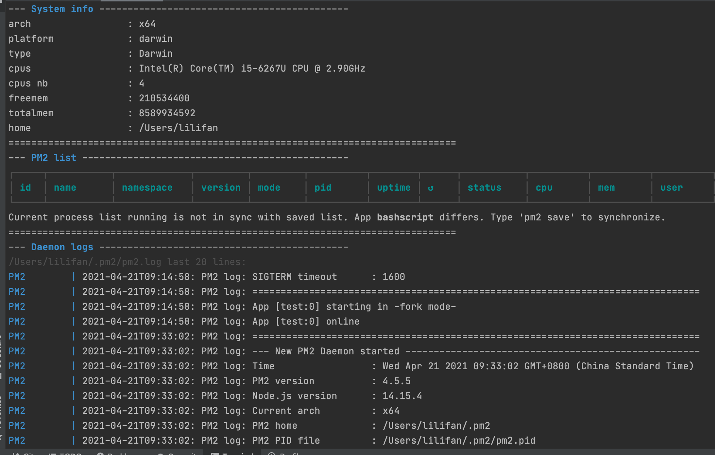Click the /Users/lilifan/.pm2/pm2.pid path

(459, 440)
